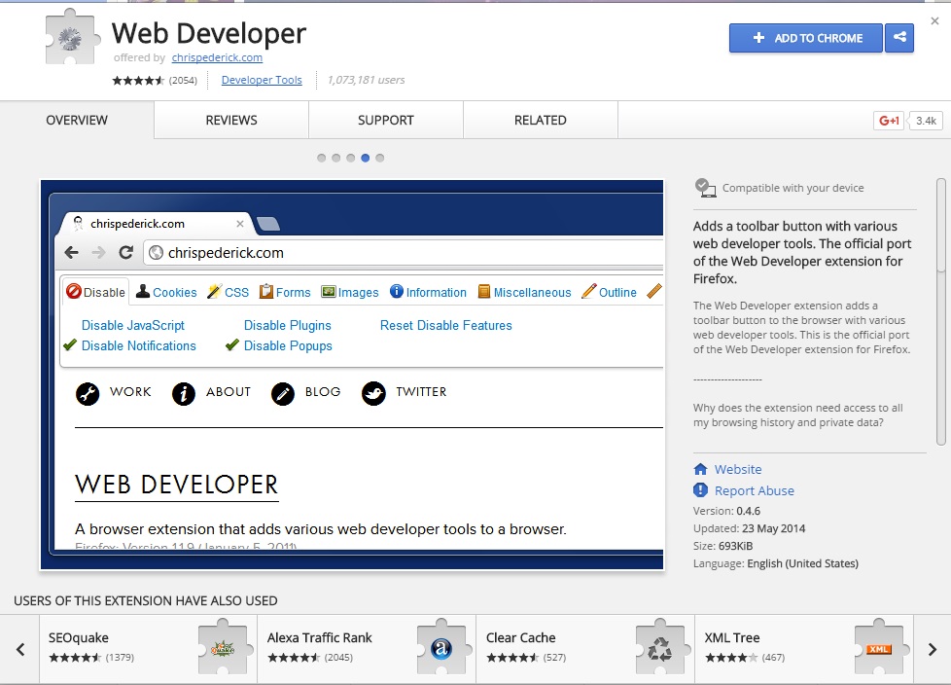Click Disable JavaScript in the screenshot
The image size is (951, 685).
[x=133, y=325]
